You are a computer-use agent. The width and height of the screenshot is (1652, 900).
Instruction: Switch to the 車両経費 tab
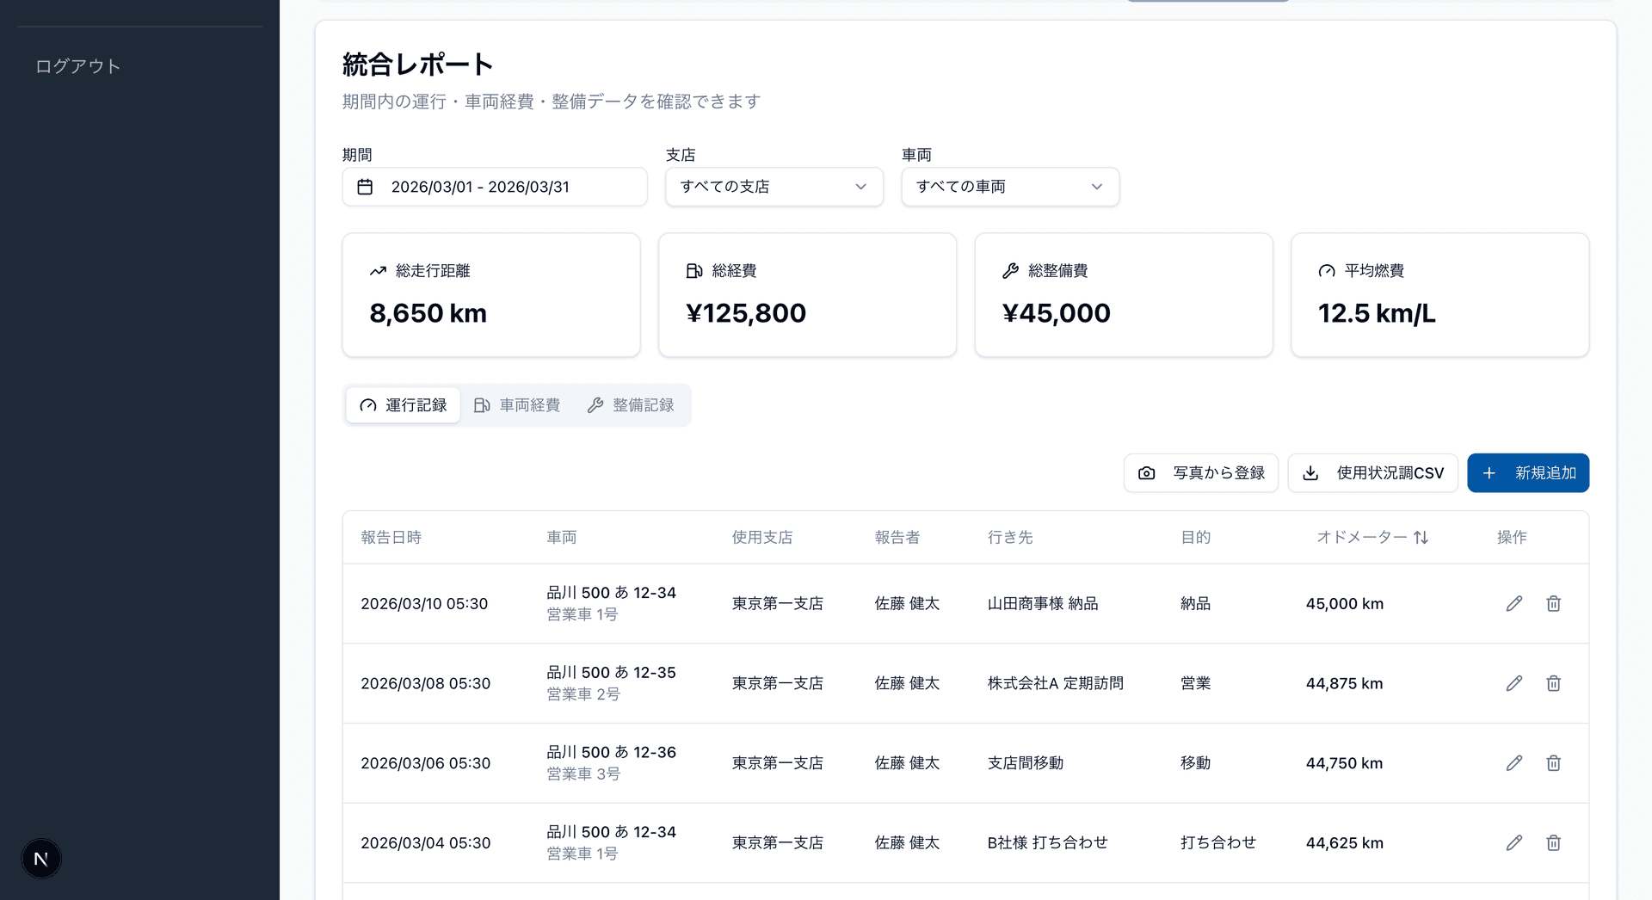pos(516,404)
